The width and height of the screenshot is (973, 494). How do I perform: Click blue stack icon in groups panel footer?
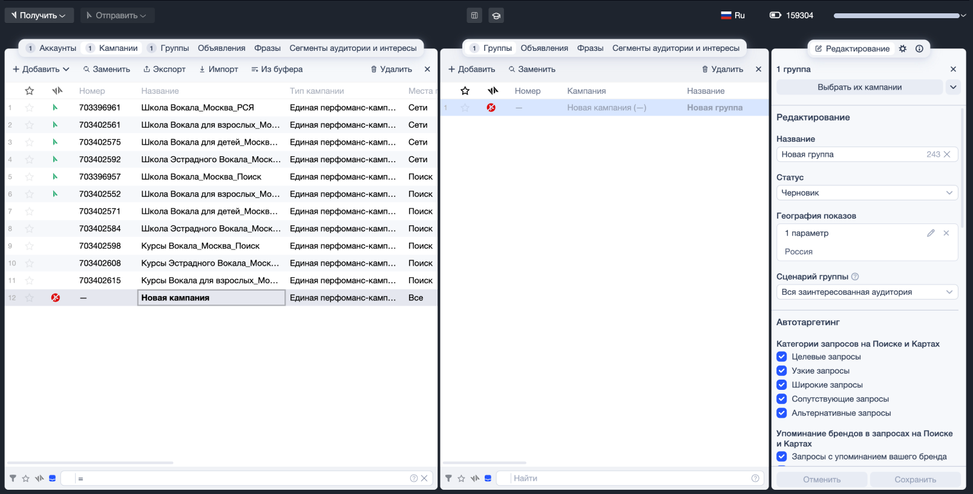[488, 478]
